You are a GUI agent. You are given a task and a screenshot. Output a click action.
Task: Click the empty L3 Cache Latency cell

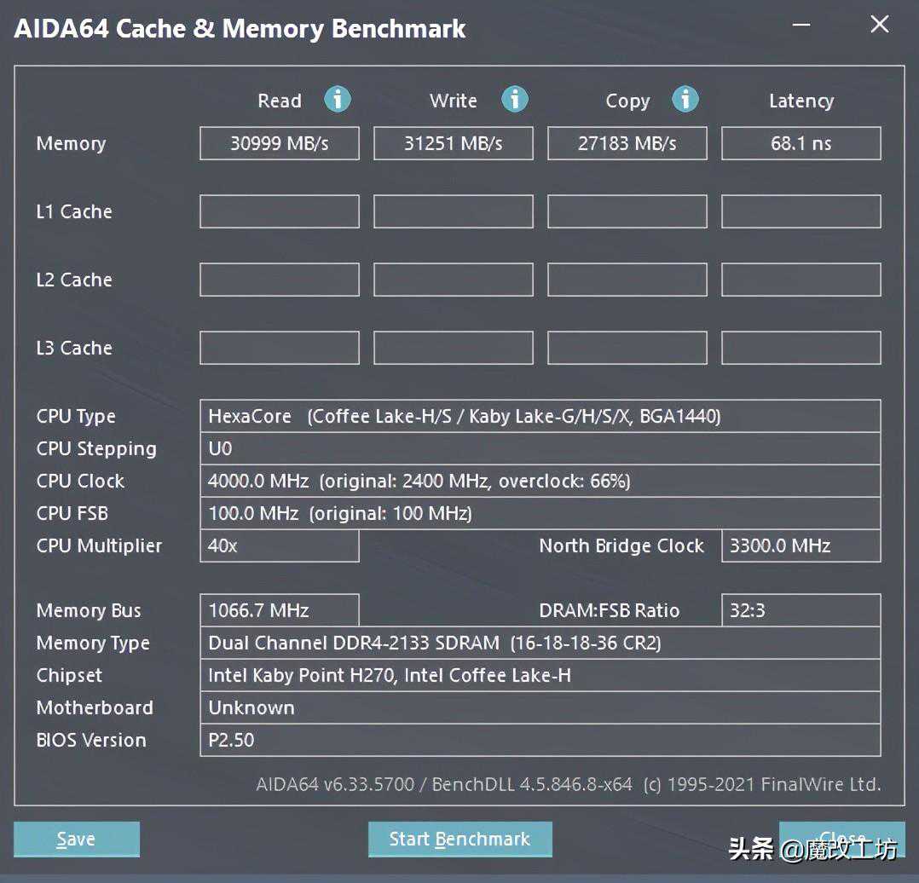[x=801, y=348]
